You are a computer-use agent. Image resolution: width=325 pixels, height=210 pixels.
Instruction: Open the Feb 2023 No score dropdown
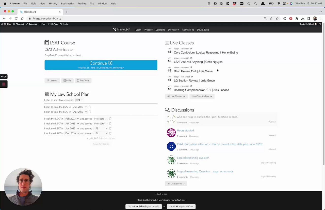click(x=101, y=119)
